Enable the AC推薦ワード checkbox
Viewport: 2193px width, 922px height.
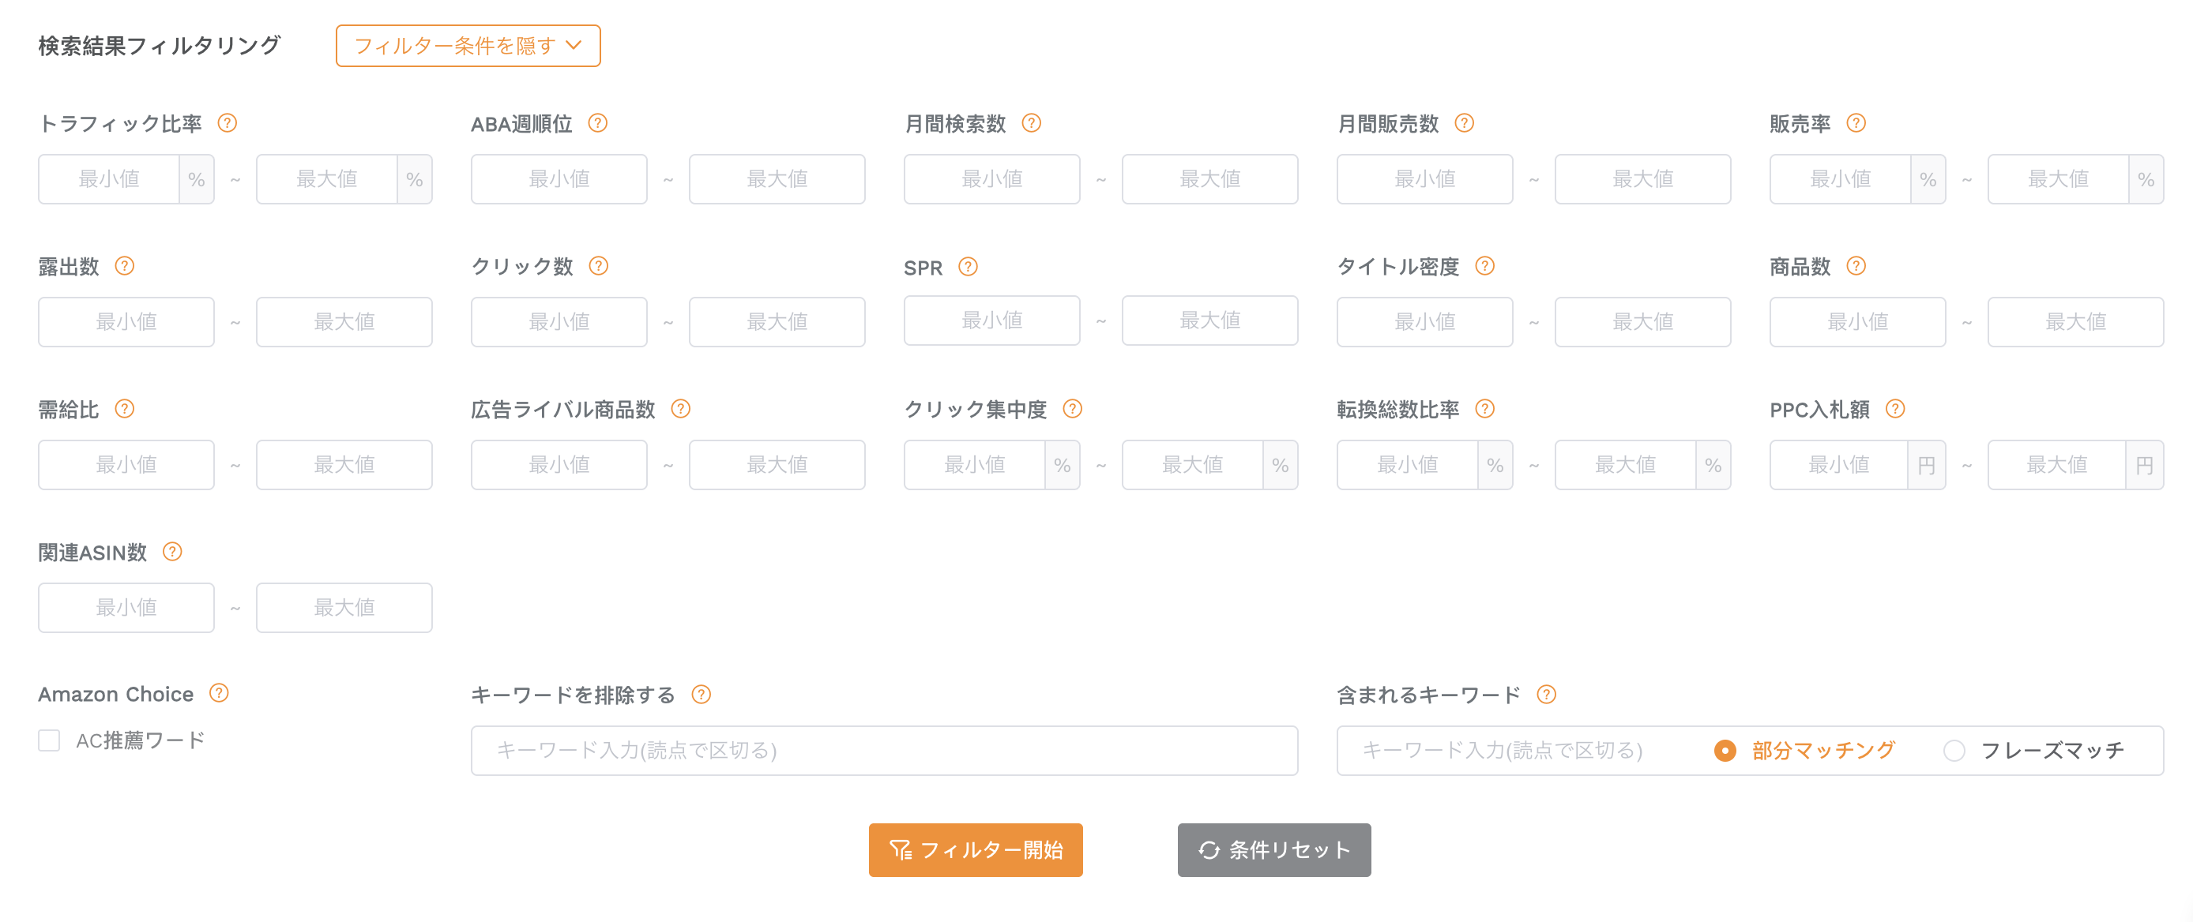tap(50, 740)
